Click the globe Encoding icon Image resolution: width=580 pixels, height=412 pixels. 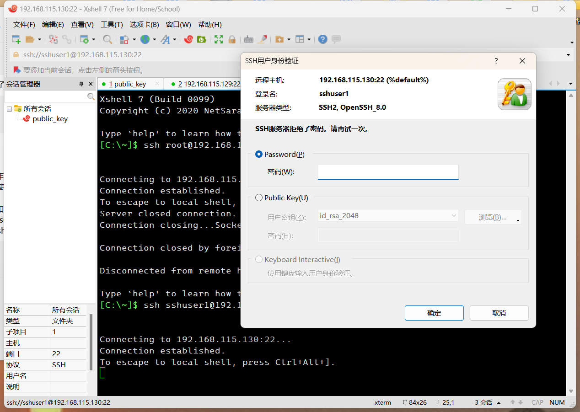[145, 39]
